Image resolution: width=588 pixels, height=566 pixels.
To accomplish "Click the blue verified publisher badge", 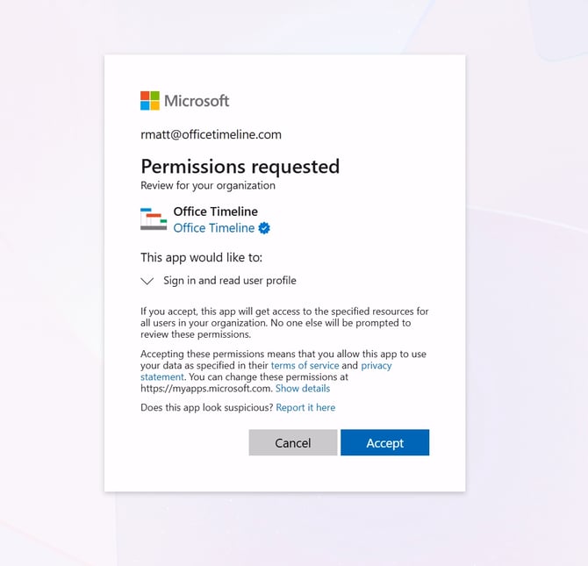I will 264,228.
